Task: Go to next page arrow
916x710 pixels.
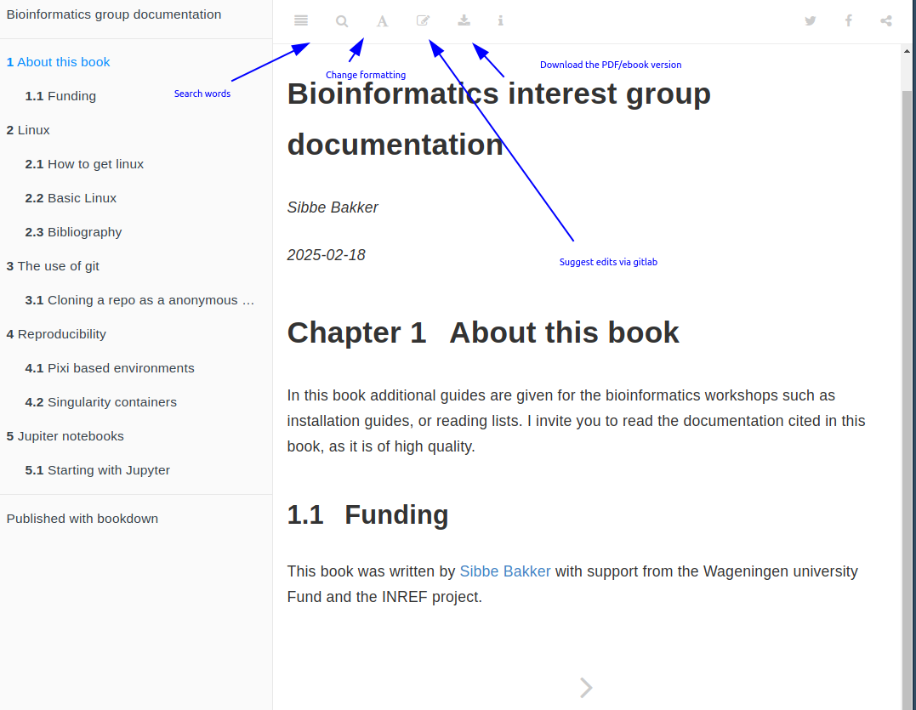Action: click(586, 687)
